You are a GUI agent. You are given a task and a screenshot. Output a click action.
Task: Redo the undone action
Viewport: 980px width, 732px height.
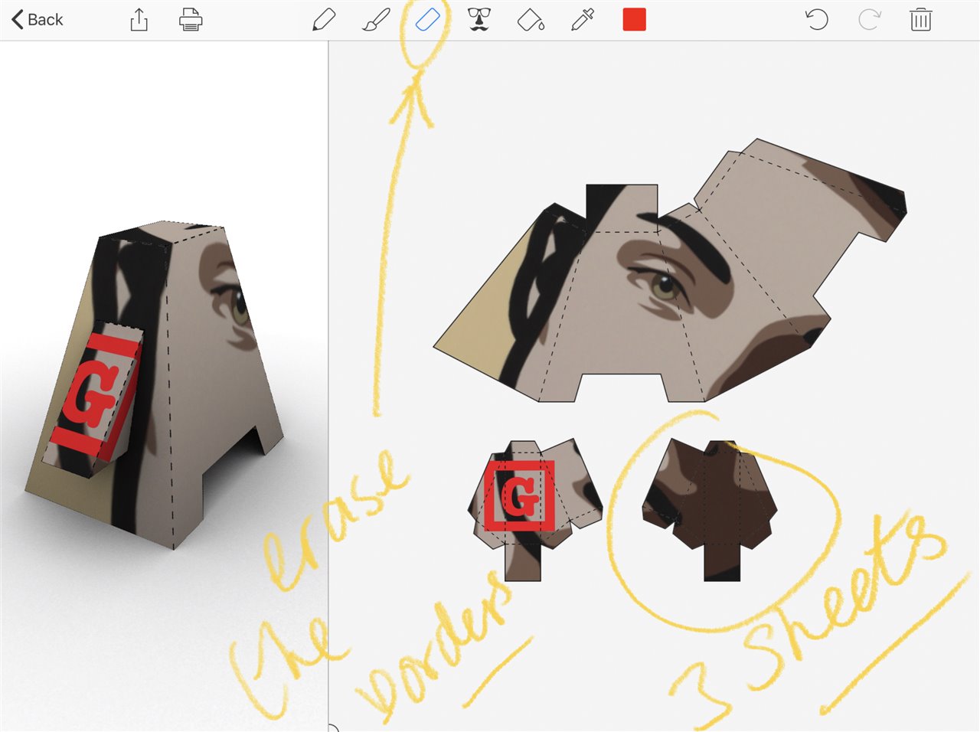[x=869, y=20]
